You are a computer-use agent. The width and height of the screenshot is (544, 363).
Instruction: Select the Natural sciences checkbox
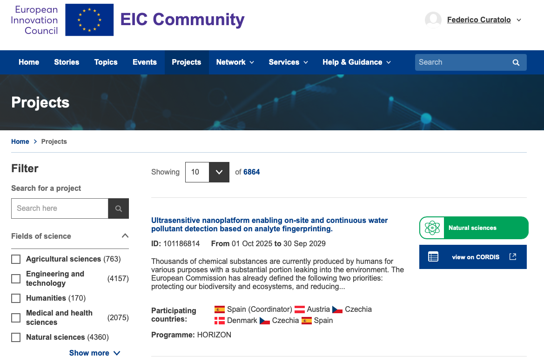click(x=16, y=337)
